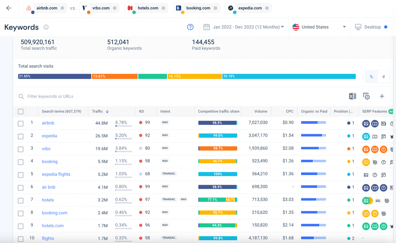396x243 pixels.
Task: Click the expedia.com site logo icon
Action: tap(230, 8)
